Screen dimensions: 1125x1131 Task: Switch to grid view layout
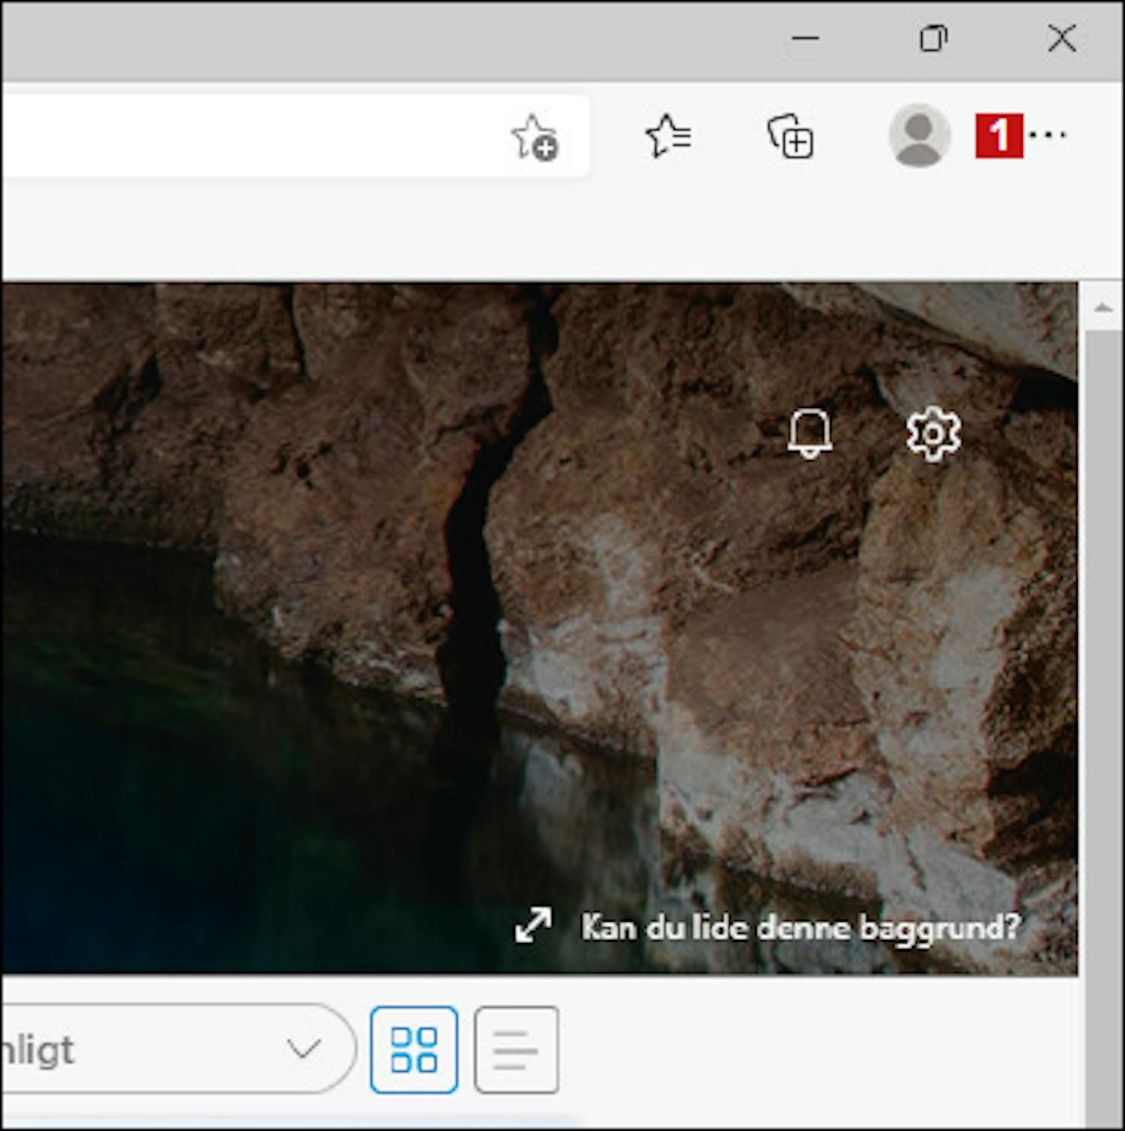(414, 1049)
